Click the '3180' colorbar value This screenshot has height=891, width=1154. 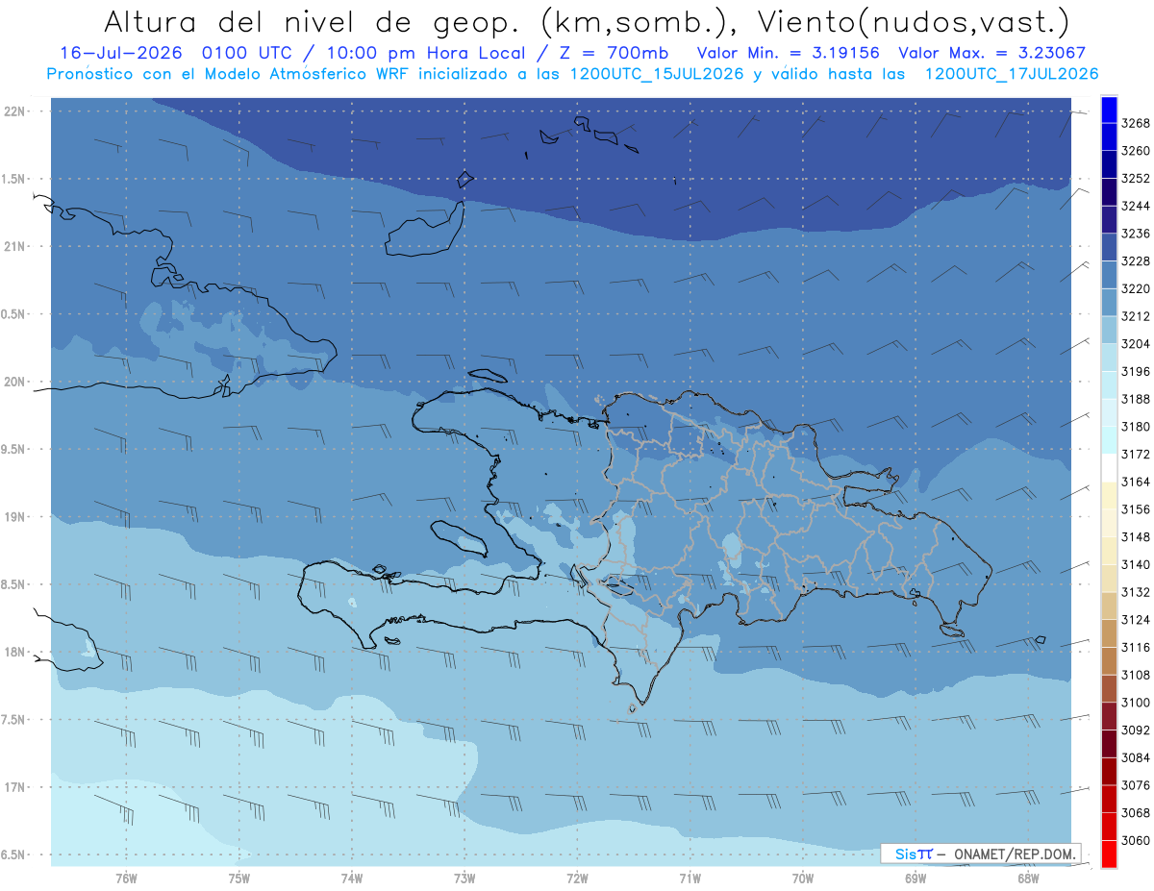click(x=1136, y=427)
